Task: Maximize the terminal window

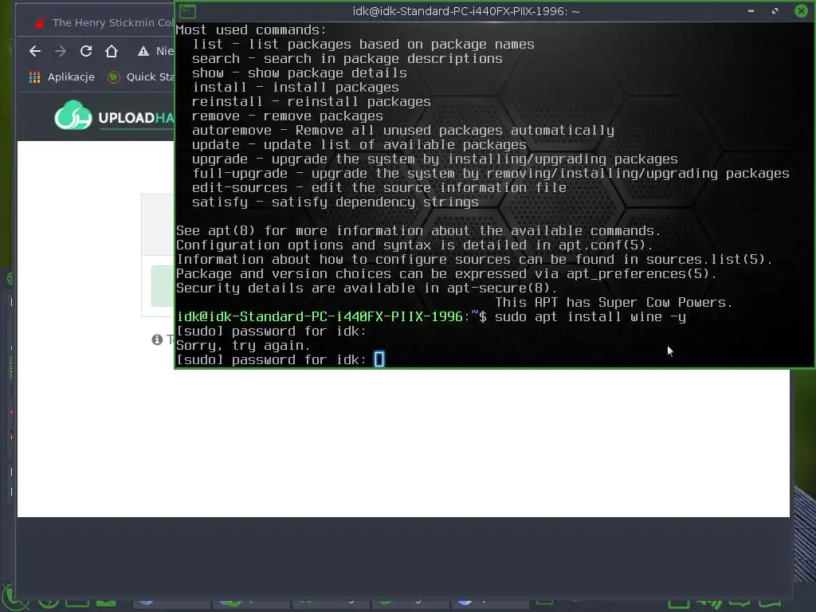Action: click(775, 11)
